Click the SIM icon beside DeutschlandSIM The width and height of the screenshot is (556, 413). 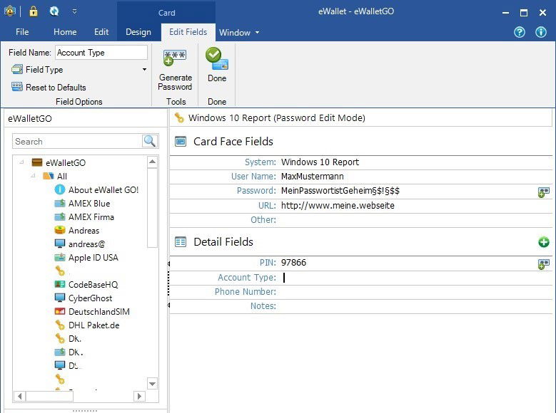pos(60,311)
